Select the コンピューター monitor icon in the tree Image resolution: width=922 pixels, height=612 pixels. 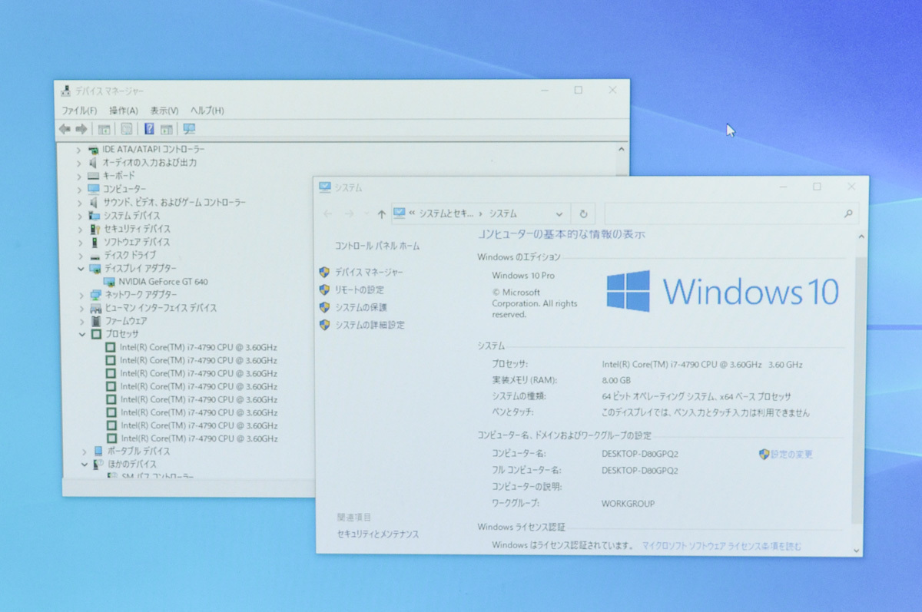tap(94, 189)
